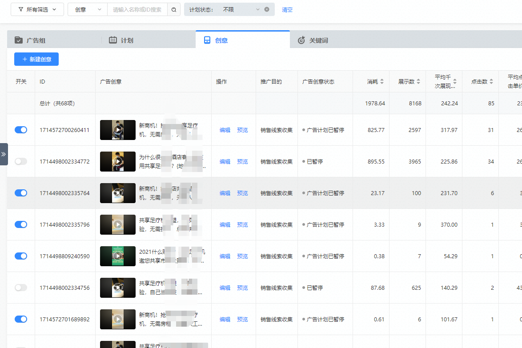Sort by 展示数 column arrows

click(418, 81)
